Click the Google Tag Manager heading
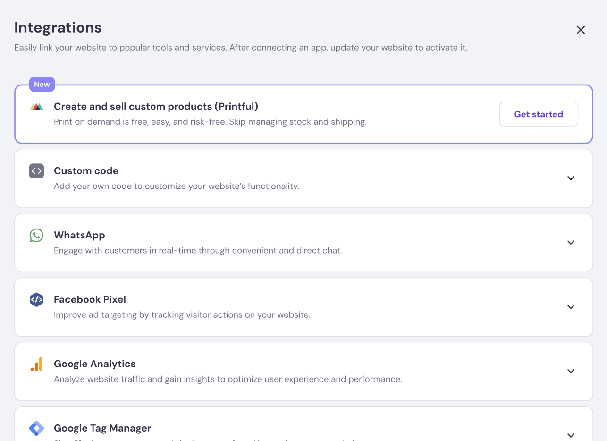Image resolution: width=607 pixels, height=441 pixels. [102, 428]
